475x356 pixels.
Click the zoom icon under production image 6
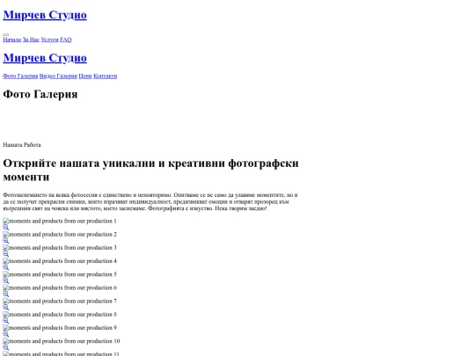[x=6, y=294]
